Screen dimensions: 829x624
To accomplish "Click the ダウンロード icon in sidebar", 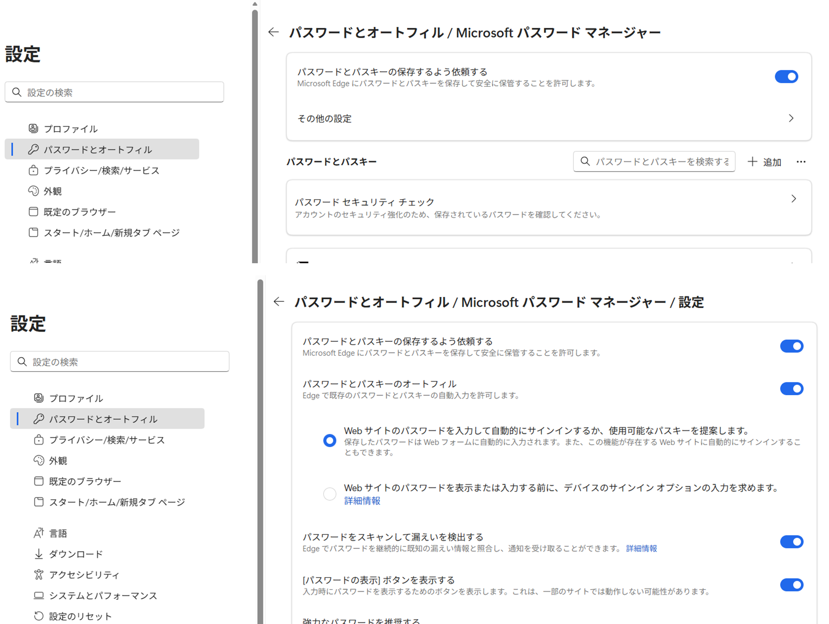I will click(x=39, y=554).
